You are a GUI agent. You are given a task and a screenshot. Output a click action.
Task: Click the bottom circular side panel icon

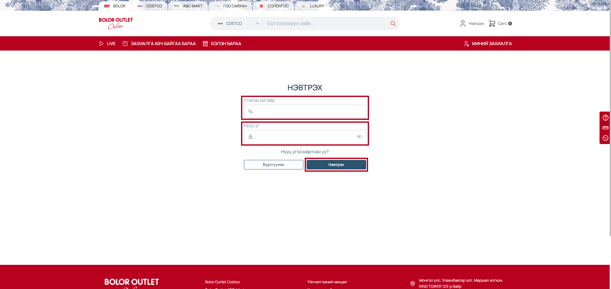click(x=605, y=138)
